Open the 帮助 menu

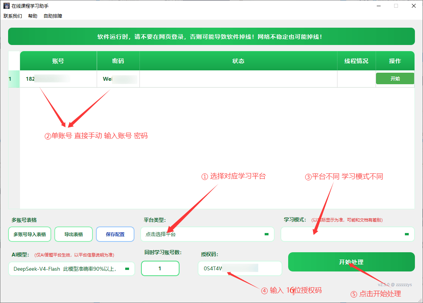(33, 16)
